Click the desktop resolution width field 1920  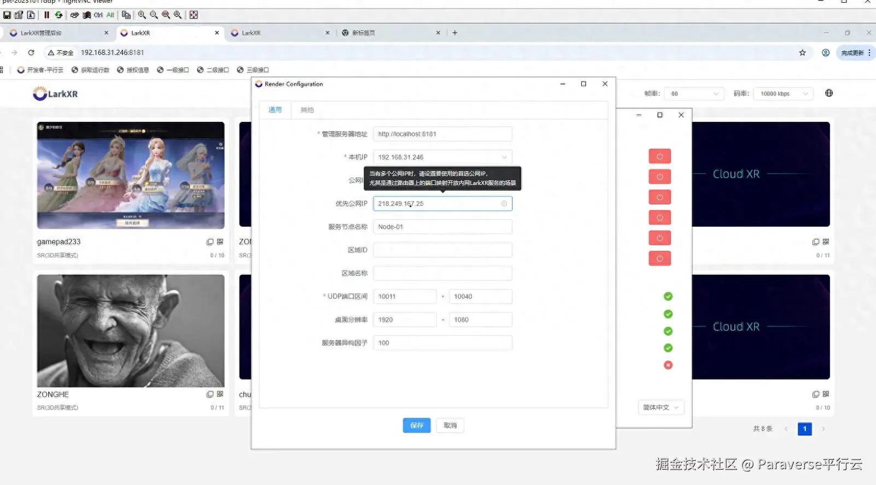(405, 320)
